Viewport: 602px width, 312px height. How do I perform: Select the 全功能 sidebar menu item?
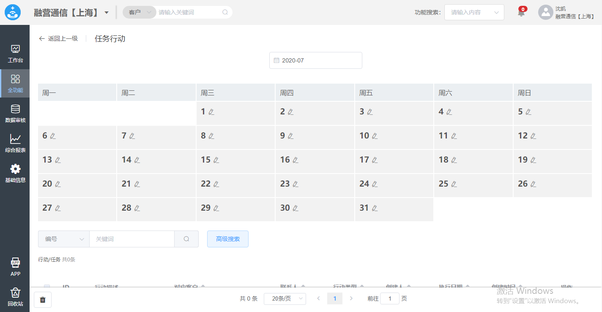pos(15,84)
